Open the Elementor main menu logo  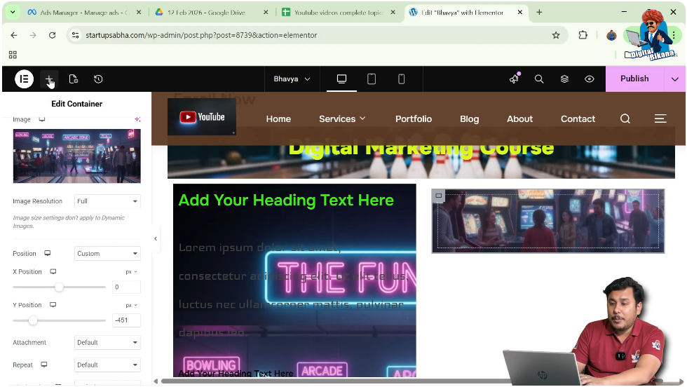point(24,79)
